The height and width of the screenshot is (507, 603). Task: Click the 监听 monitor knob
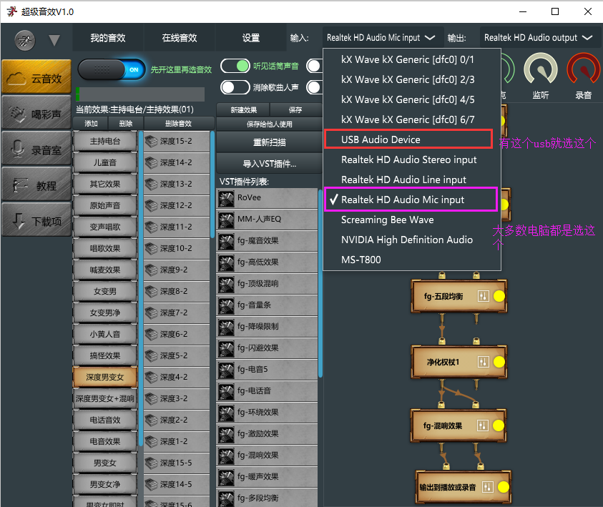(x=541, y=72)
